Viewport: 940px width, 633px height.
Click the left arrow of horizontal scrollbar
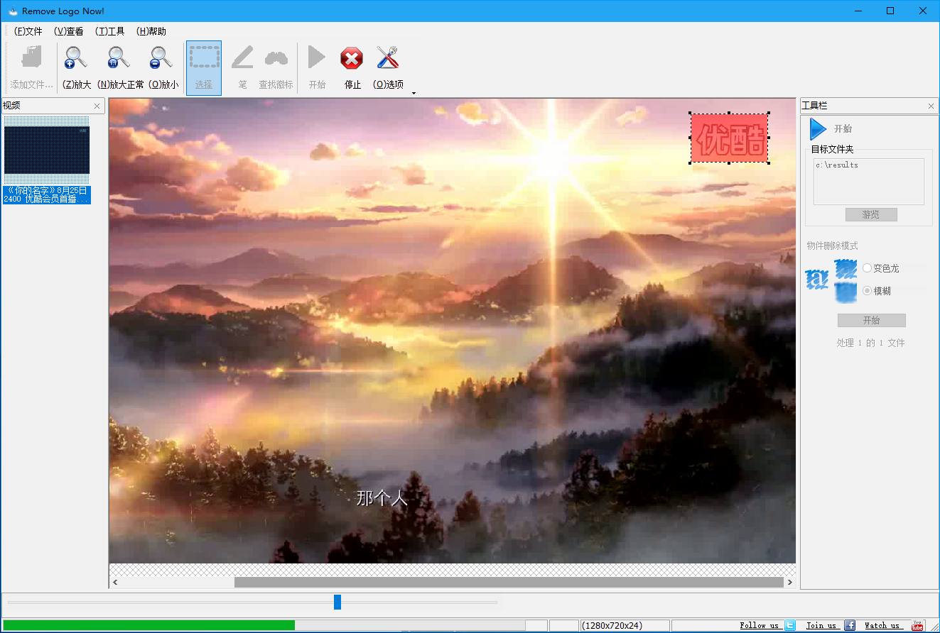114,582
